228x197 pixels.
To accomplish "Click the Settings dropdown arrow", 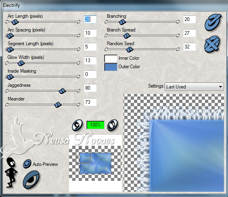I will point(220,87).
